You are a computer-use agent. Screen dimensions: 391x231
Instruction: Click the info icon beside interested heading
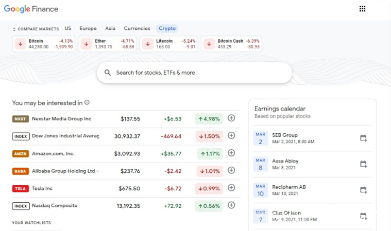click(87, 102)
